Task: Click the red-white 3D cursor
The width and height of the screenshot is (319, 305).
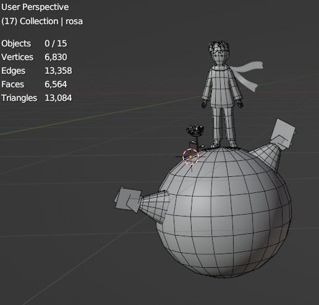Action: coord(191,157)
